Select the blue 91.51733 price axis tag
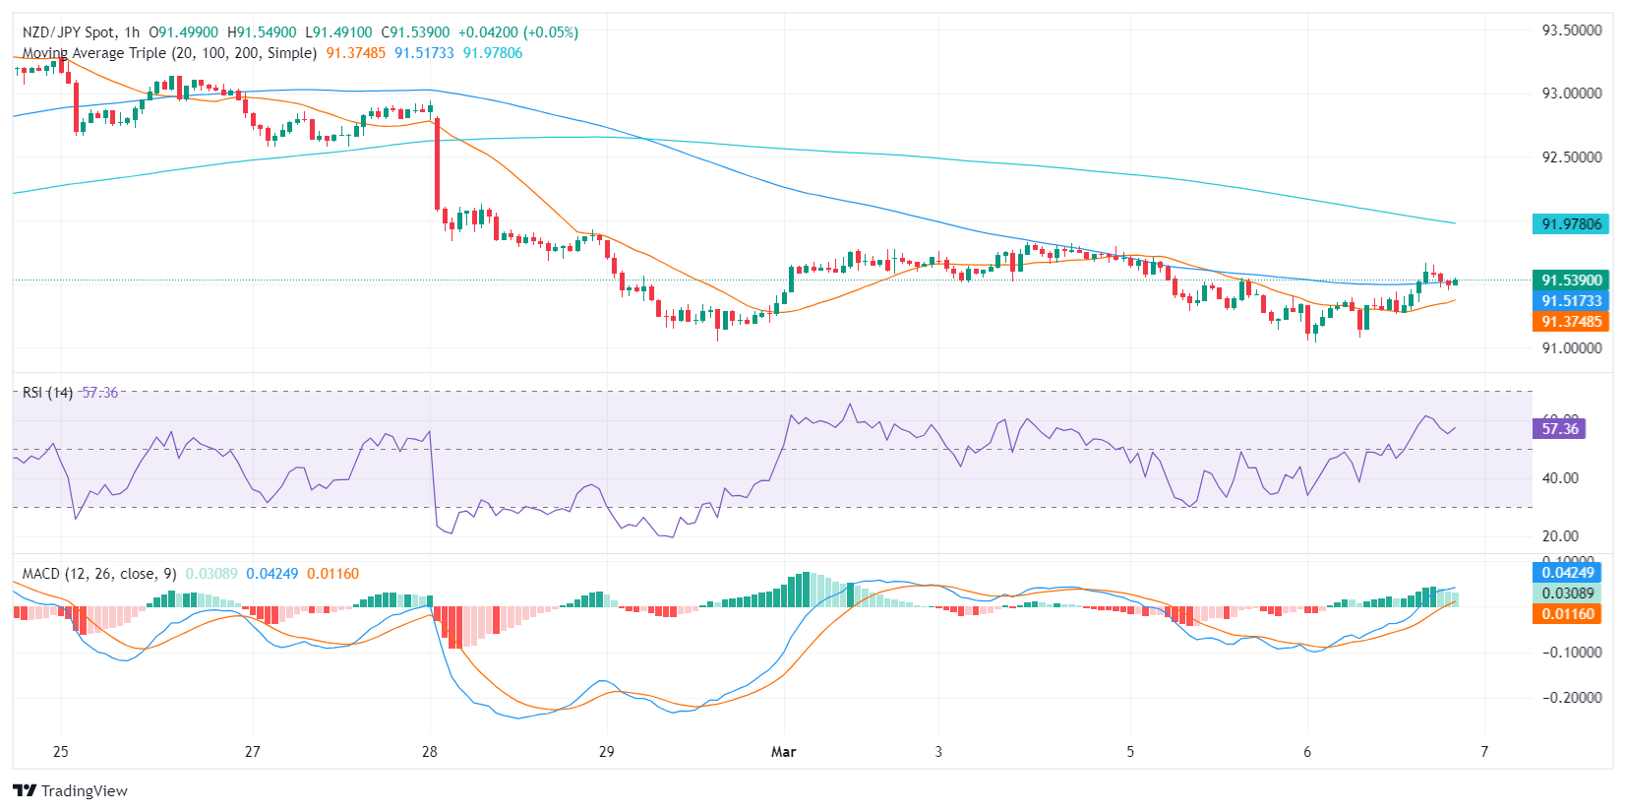The width and height of the screenshot is (1626, 812). tap(1571, 301)
